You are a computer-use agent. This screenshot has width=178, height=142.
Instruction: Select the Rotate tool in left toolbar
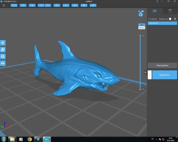click(3, 50)
